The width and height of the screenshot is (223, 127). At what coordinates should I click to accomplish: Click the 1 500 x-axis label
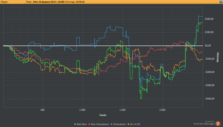tap(122, 110)
